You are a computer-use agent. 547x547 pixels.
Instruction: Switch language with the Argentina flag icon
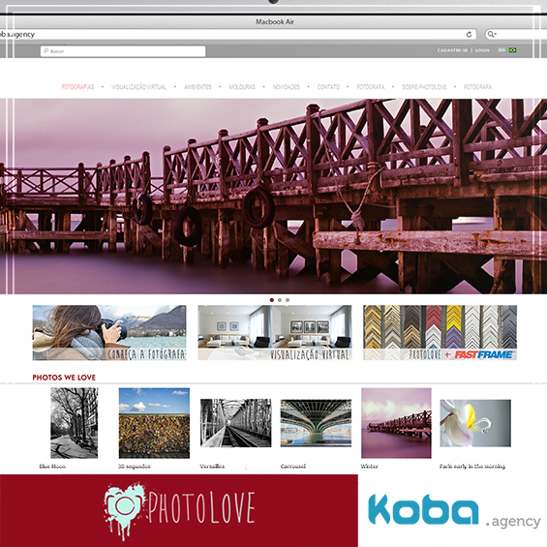click(501, 50)
